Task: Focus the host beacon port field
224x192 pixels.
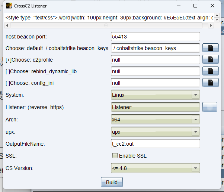Action: point(156,37)
